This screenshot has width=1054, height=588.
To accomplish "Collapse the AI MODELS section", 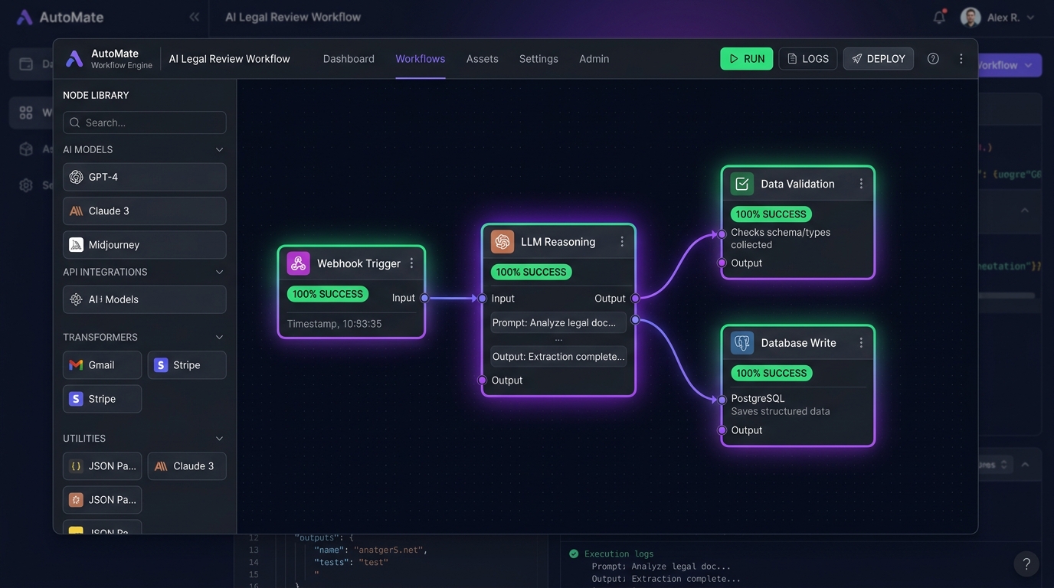I will tap(219, 150).
